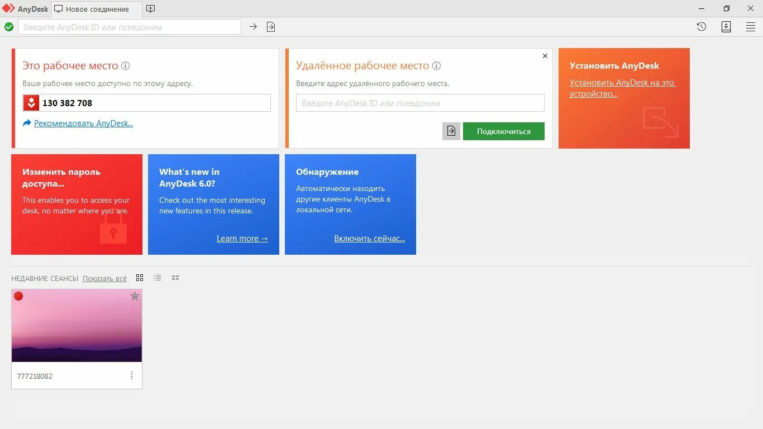Open three-dot options for session 777218082

[132, 376]
